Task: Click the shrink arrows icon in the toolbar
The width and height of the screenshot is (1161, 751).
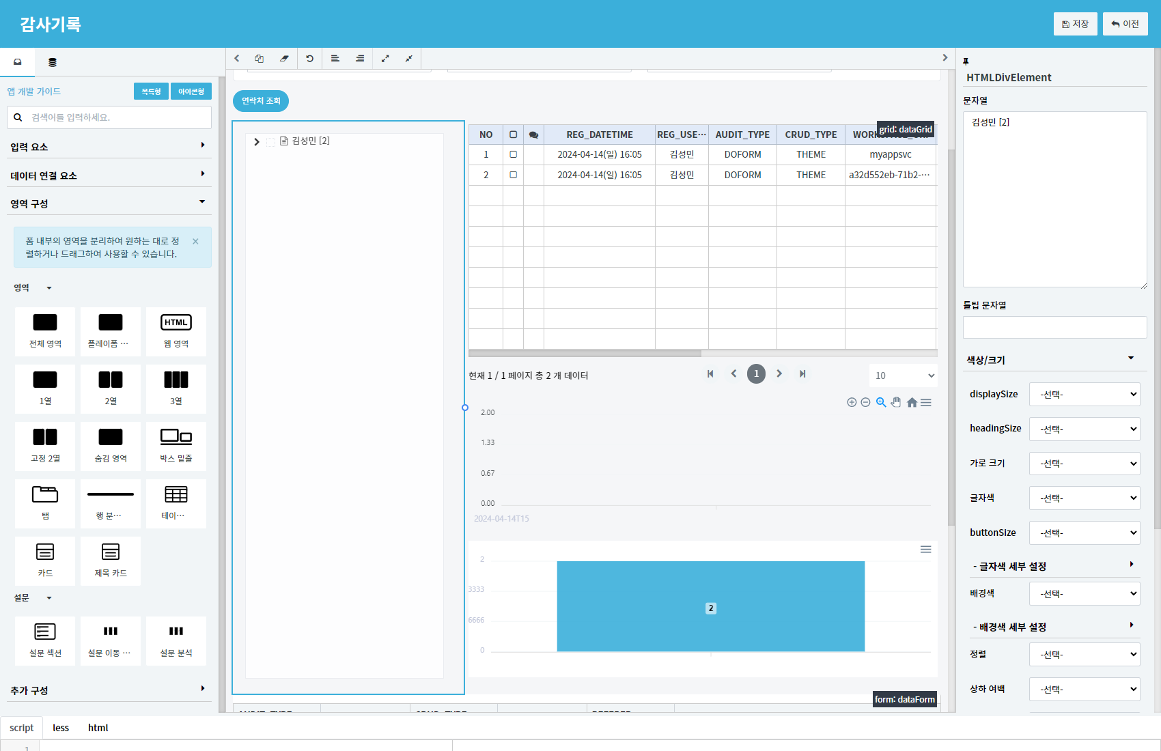Action: coord(409,59)
